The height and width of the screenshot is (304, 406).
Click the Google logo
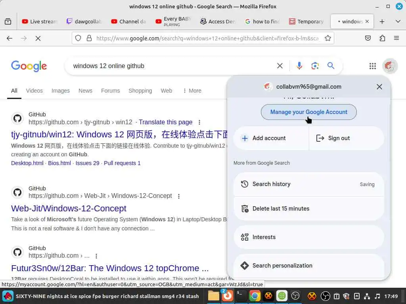click(x=29, y=66)
